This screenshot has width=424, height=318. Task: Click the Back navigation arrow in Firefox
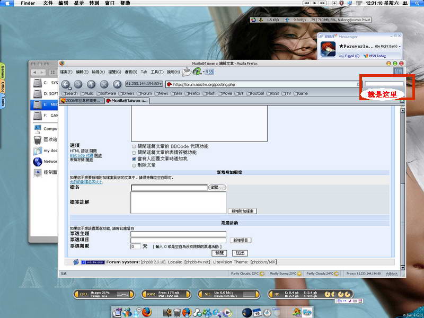[x=66, y=84]
